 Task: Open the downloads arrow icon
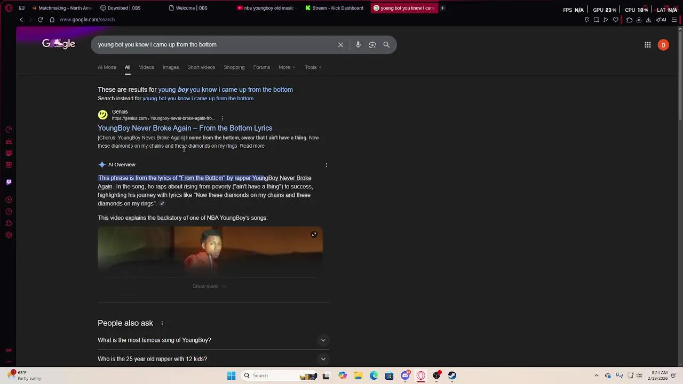pos(648,20)
